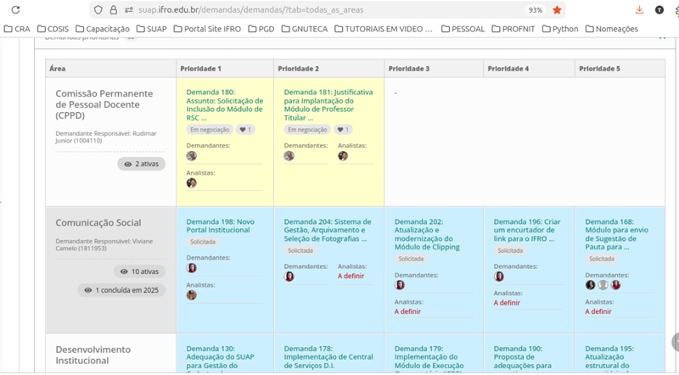
Task: Like Demanda 180 with the heart icon
Action: [244, 130]
